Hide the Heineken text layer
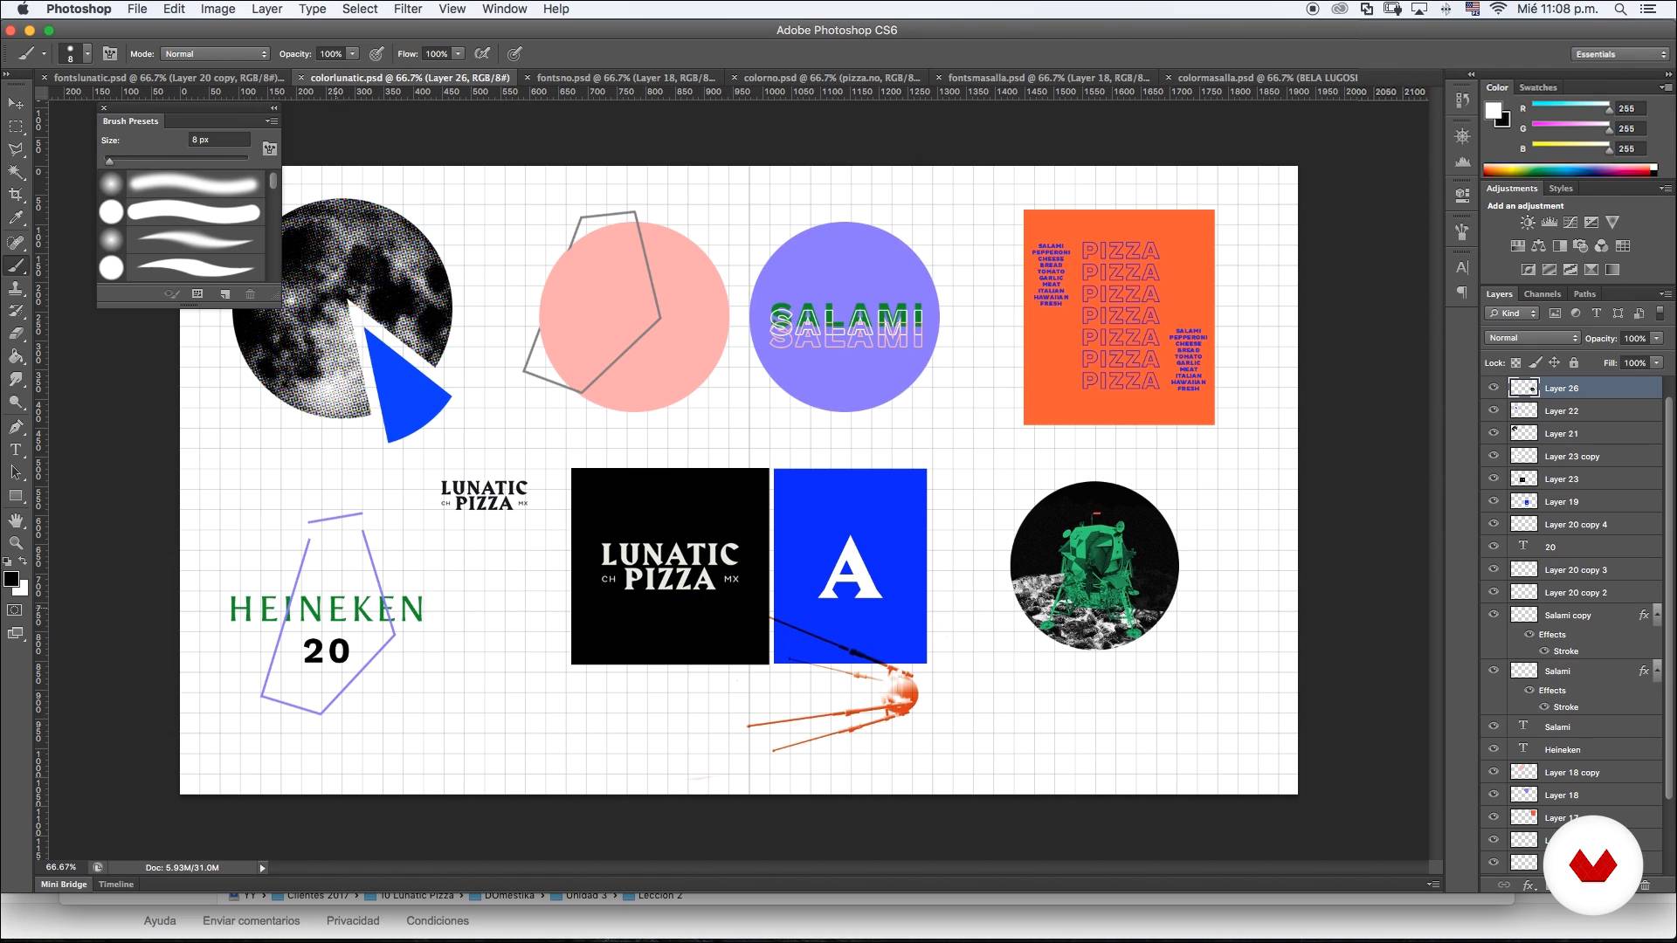The image size is (1677, 943). [1494, 749]
